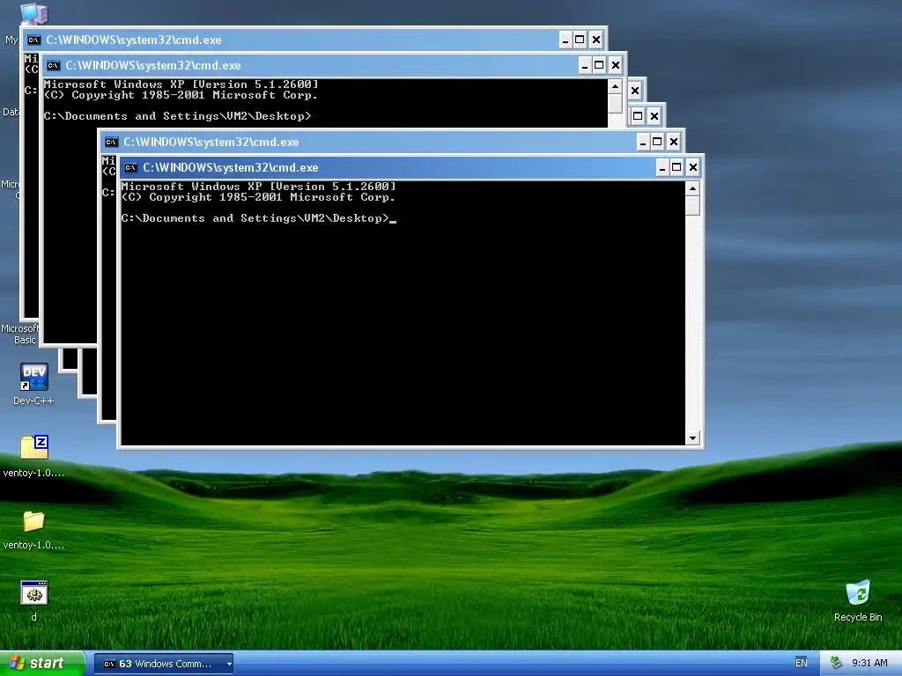Open the system menu icon of the frontmost cmd.exe window
The height and width of the screenshot is (676, 902).
130,168
